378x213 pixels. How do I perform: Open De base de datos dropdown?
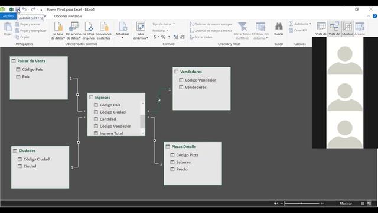pos(58,31)
